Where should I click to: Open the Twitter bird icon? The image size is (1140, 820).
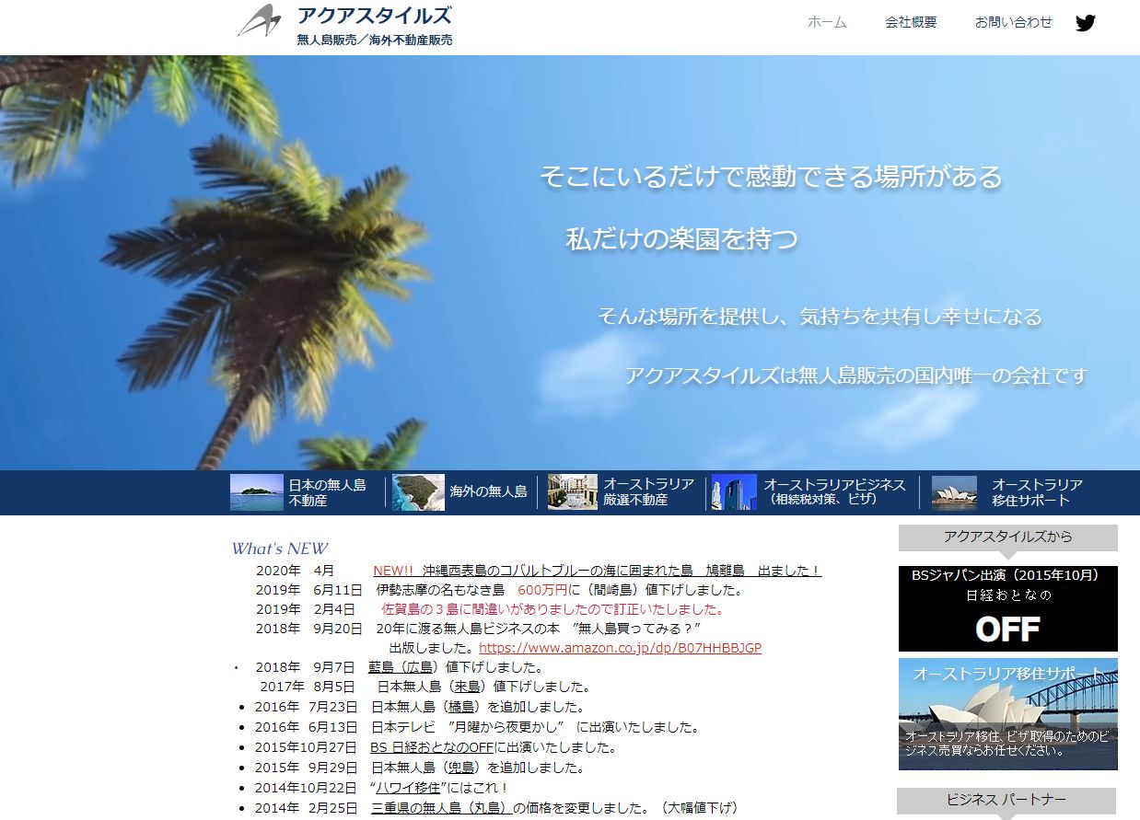tap(1086, 21)
